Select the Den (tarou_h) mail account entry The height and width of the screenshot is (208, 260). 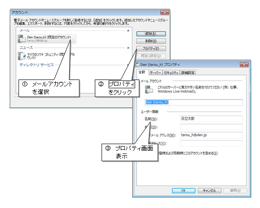46,39
